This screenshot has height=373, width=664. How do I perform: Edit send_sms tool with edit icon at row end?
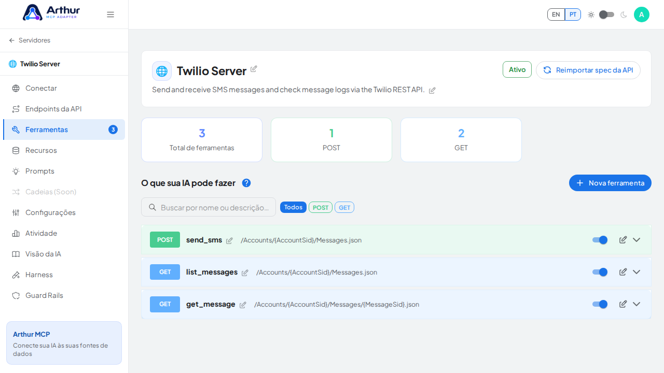coord(623,240)
